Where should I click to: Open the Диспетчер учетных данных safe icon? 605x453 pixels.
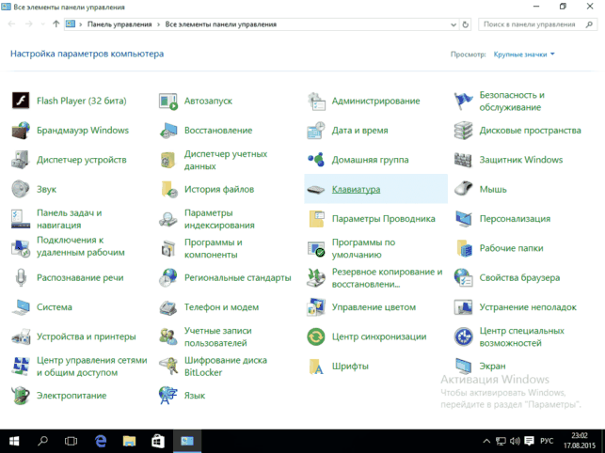click(x=168, y=160)
